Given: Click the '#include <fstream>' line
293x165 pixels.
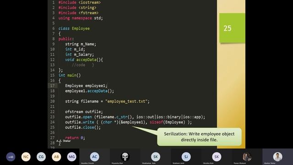Looking at the screenshot, I should pos(78,13).
